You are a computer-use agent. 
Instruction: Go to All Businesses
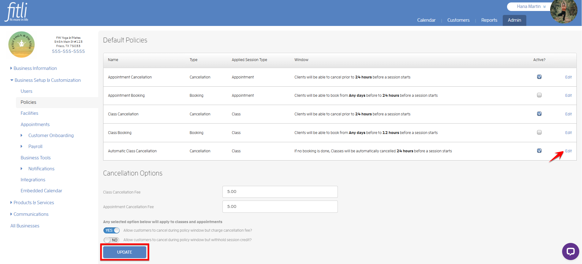(25, 226)
